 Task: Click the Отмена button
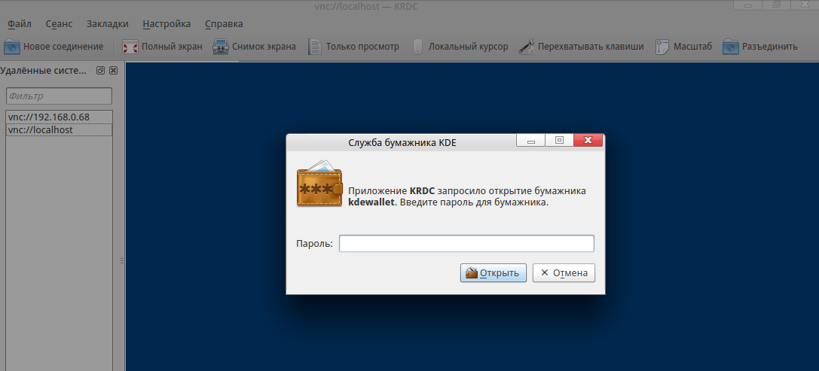click(x=564, y=273)
